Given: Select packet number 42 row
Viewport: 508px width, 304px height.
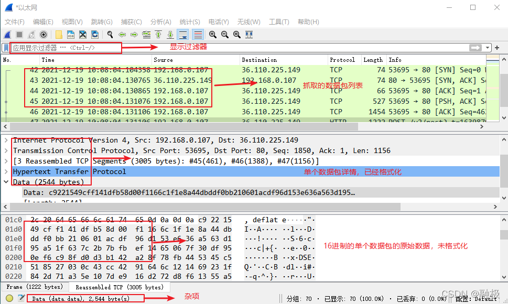Looking at the screenshot, I should point(244,70).
